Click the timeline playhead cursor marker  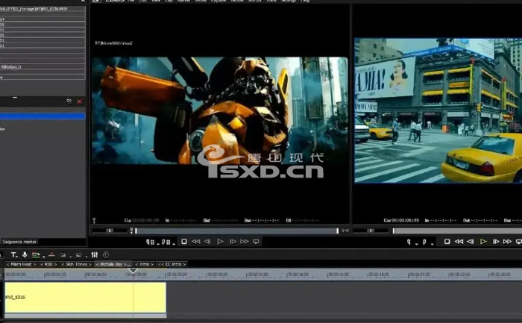[x=133, y=271]
